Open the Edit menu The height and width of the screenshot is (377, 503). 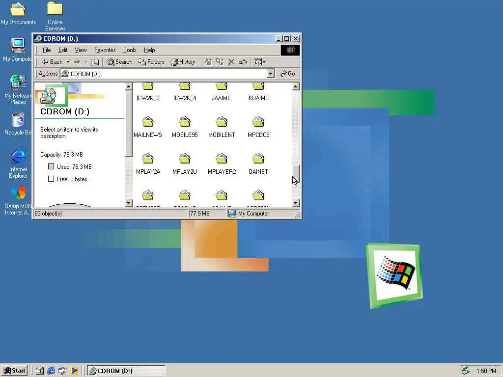click(x=63, y=50)
